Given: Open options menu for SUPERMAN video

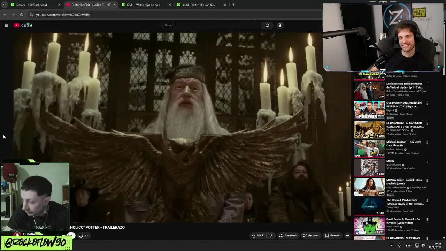Looking at the screenshot, I should tap(427, 239).
